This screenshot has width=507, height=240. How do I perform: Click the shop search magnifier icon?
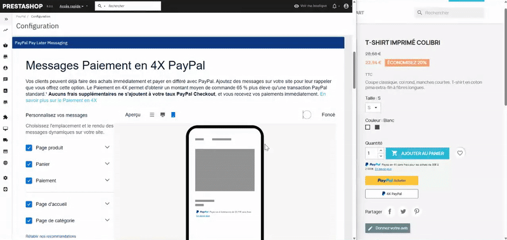(420, 13)
